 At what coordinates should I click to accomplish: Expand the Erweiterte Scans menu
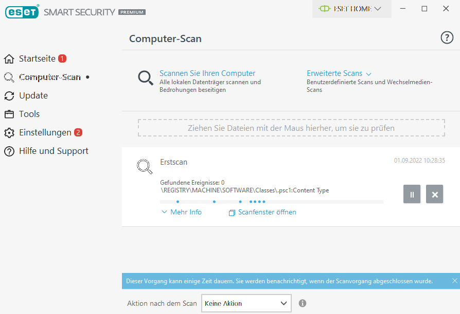click(339, 73)
